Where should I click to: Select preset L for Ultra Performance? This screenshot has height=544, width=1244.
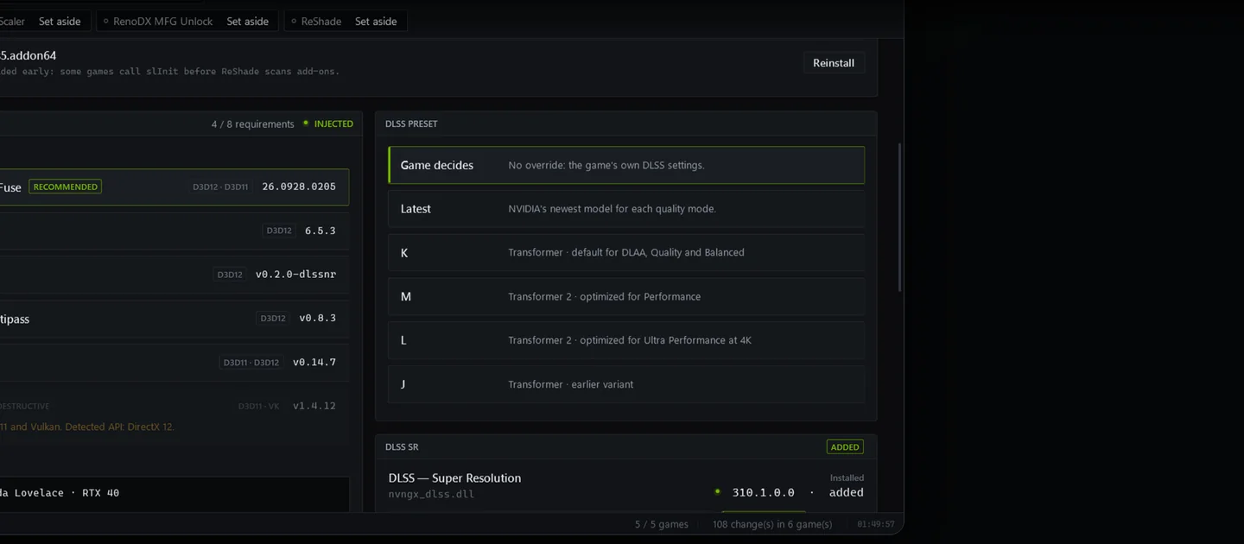coord(626,340)
